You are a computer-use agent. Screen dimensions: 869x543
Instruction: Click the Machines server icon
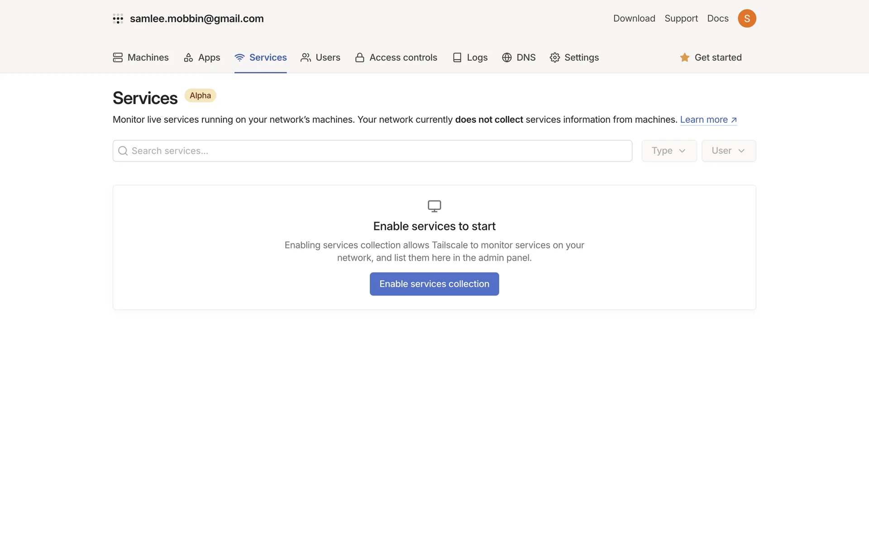pos(118,57)
